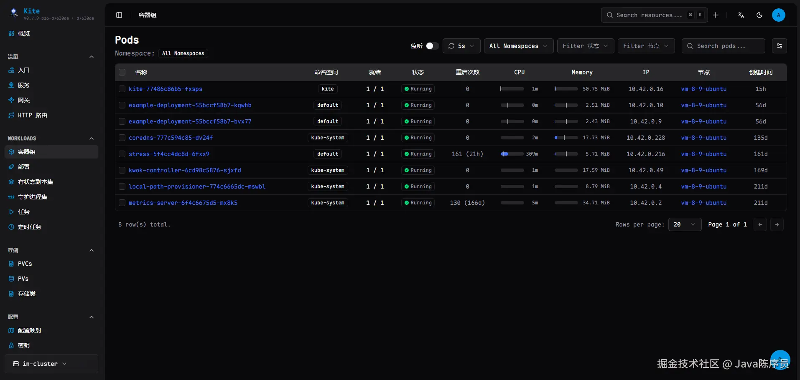Click the CPU usage bar for the stress pod
Image resolution: width=800 pixels, height=380 pixels.
tap(512, 154)
